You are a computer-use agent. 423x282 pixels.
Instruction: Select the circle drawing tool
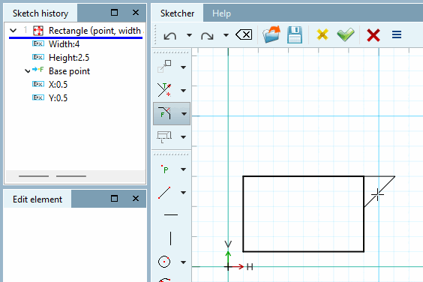point(164,262)
